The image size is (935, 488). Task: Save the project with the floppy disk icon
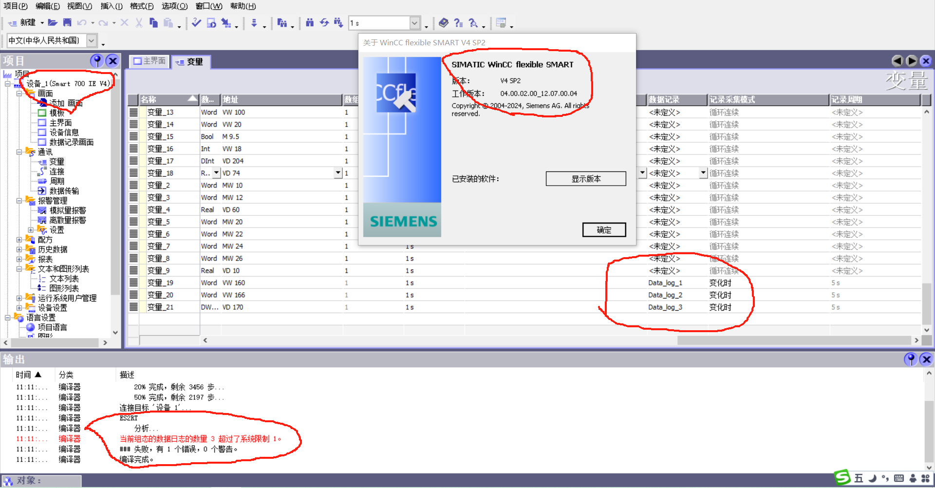(x=67, y=22)
